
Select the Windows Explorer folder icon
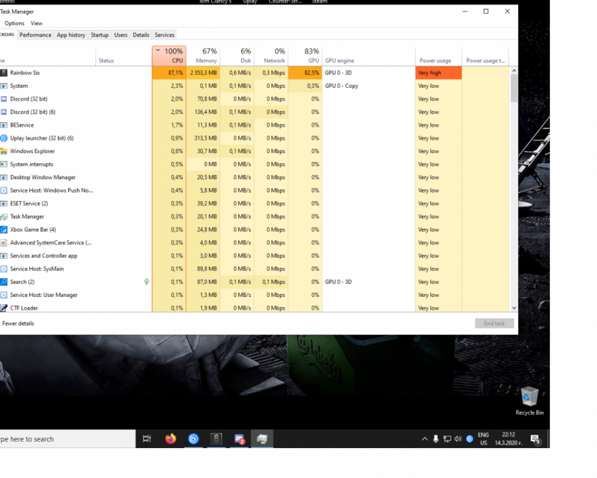[3, 151]
